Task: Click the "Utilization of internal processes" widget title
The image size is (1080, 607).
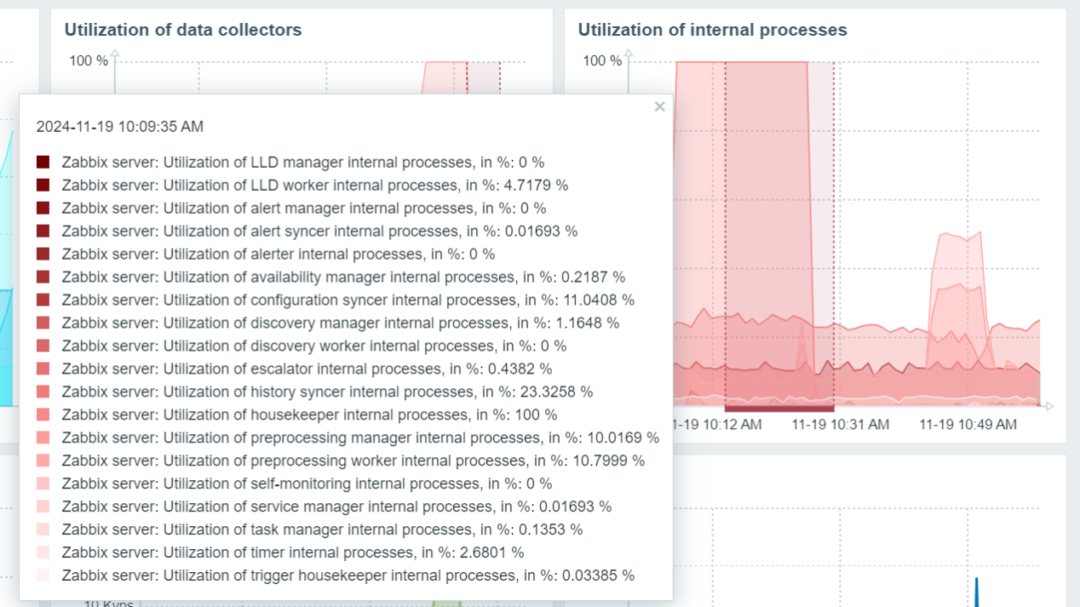Action: [x=712, y=30]
